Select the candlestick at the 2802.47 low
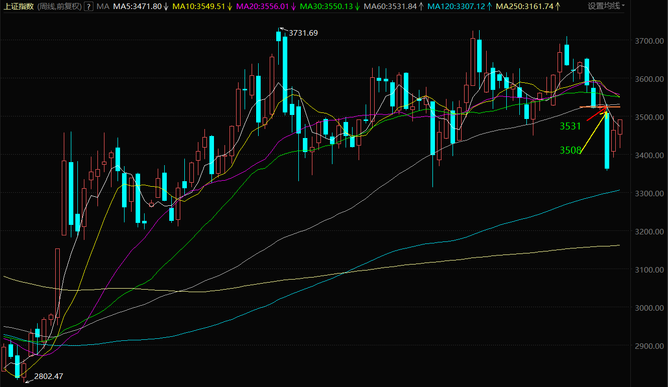Viewport: 668px width, 387px height. point(24,370)
